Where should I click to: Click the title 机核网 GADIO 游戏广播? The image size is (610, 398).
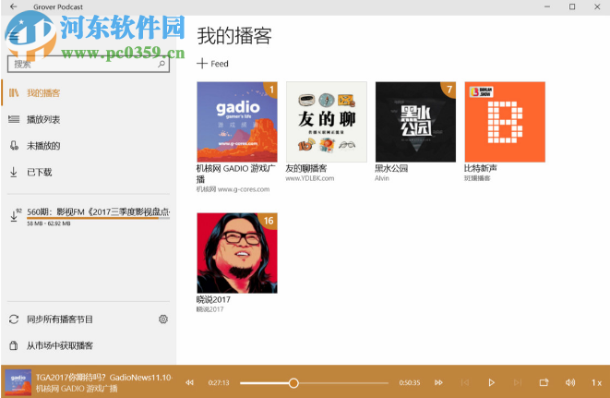(x=235, y=174)
